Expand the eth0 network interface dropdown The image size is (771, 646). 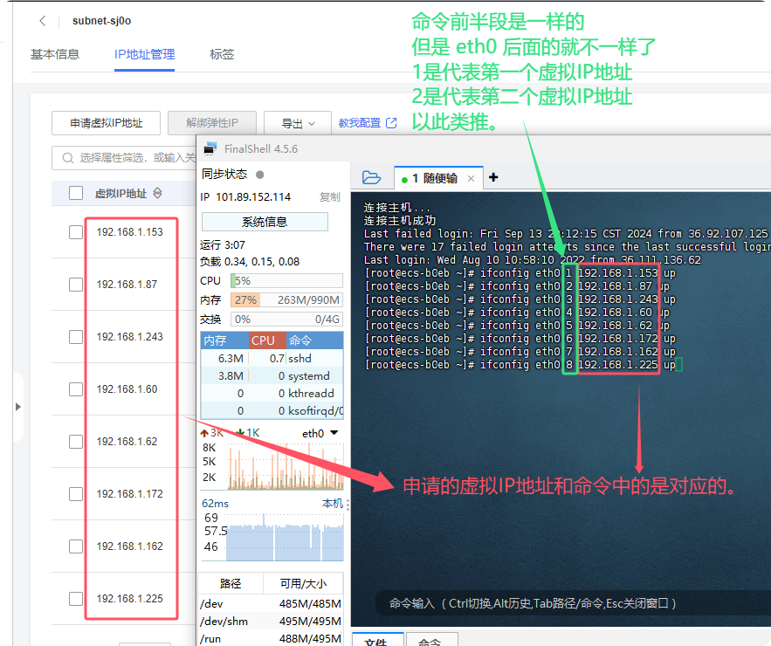click(x=334, y=433)
